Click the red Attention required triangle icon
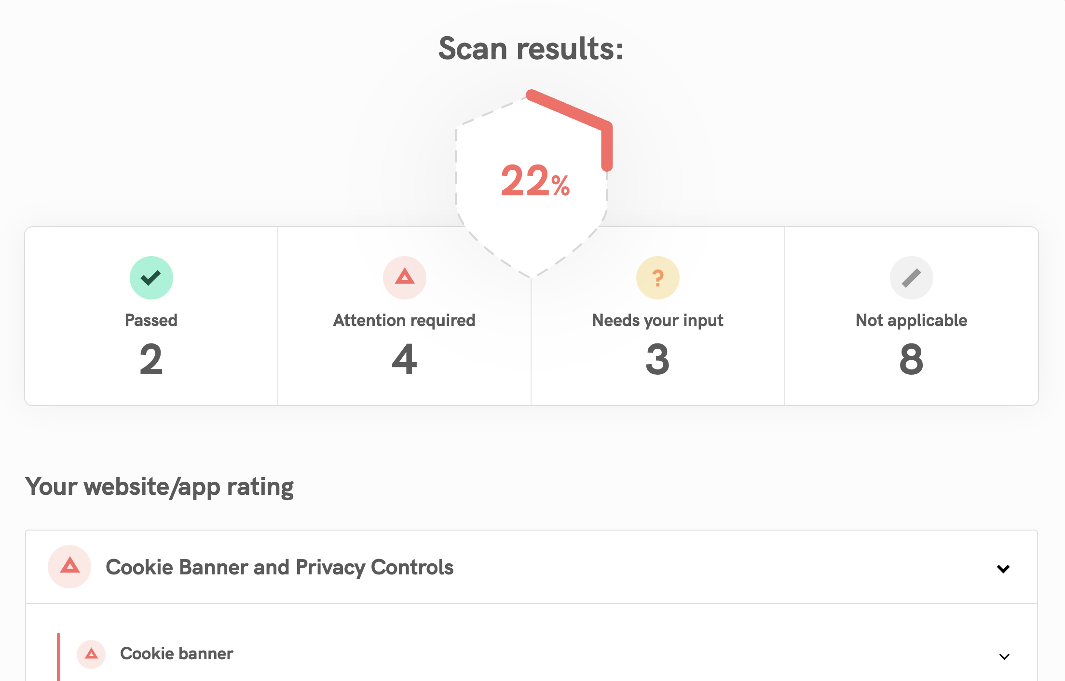Screen dimensions: 1065x681 click(404, 278)
